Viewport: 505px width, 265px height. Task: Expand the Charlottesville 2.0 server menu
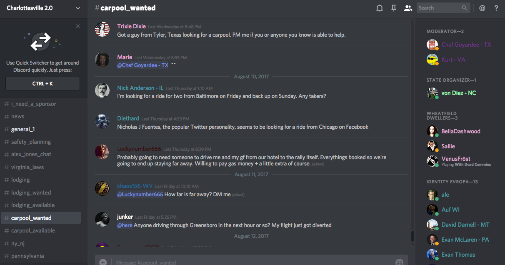(78, 8)
